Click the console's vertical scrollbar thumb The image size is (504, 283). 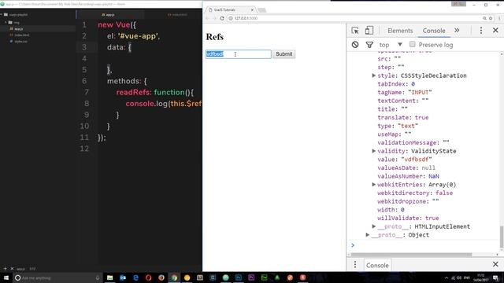tap(502, 237)
